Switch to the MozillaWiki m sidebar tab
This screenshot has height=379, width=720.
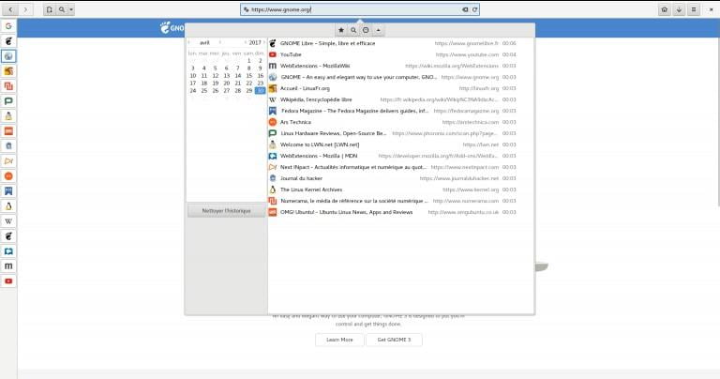point(8,266)
